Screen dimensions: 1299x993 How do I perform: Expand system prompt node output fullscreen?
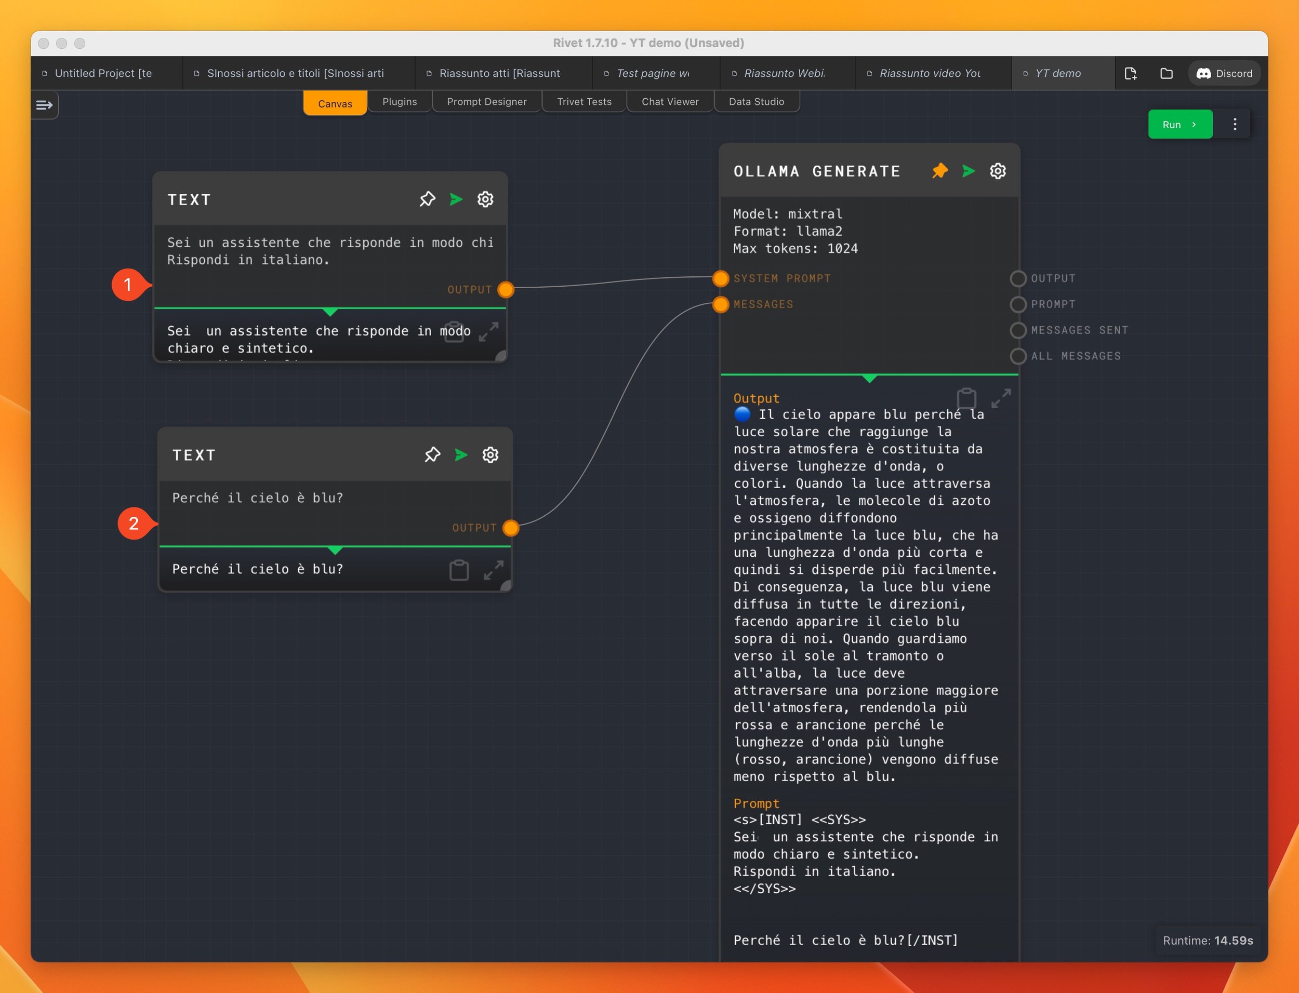pos(488,331)
